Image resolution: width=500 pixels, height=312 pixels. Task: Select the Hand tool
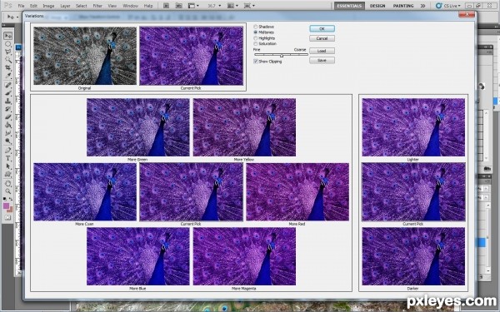(x=8, y=183)
